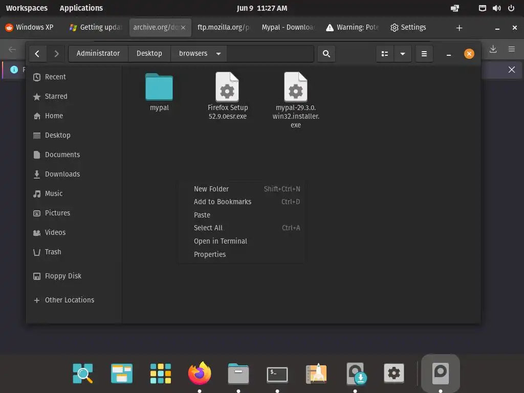Open Music in the sidebar
The width and height of the screenshot is (524, 393).
74,193
